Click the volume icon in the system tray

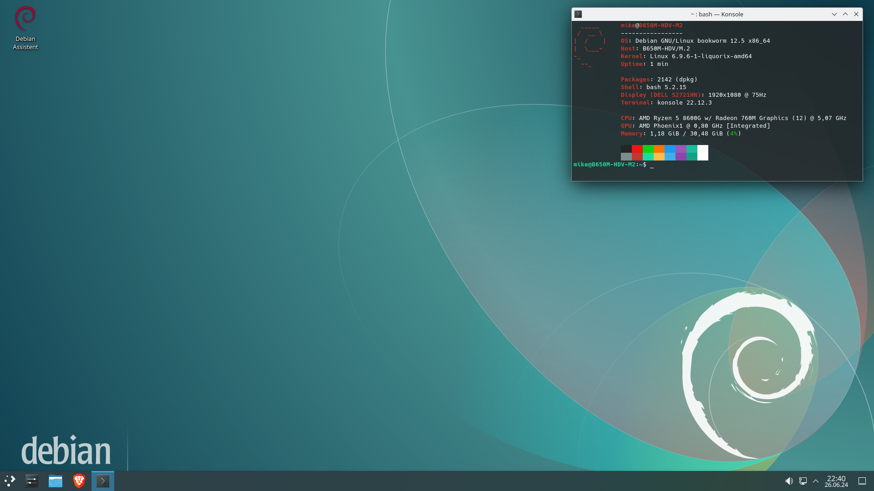click(790, 481)
